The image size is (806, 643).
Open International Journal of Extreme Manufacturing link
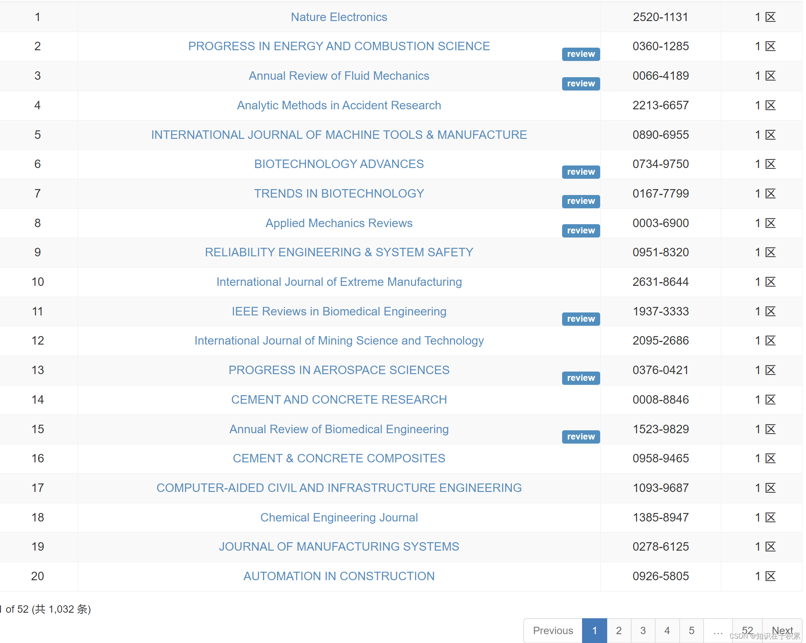[339, 282]
